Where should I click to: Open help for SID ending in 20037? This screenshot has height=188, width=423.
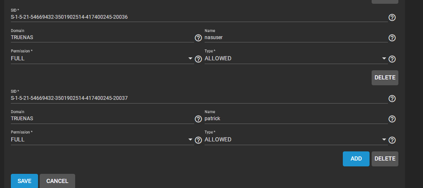pos(392,99)
